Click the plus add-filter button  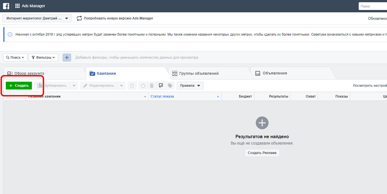67,58
